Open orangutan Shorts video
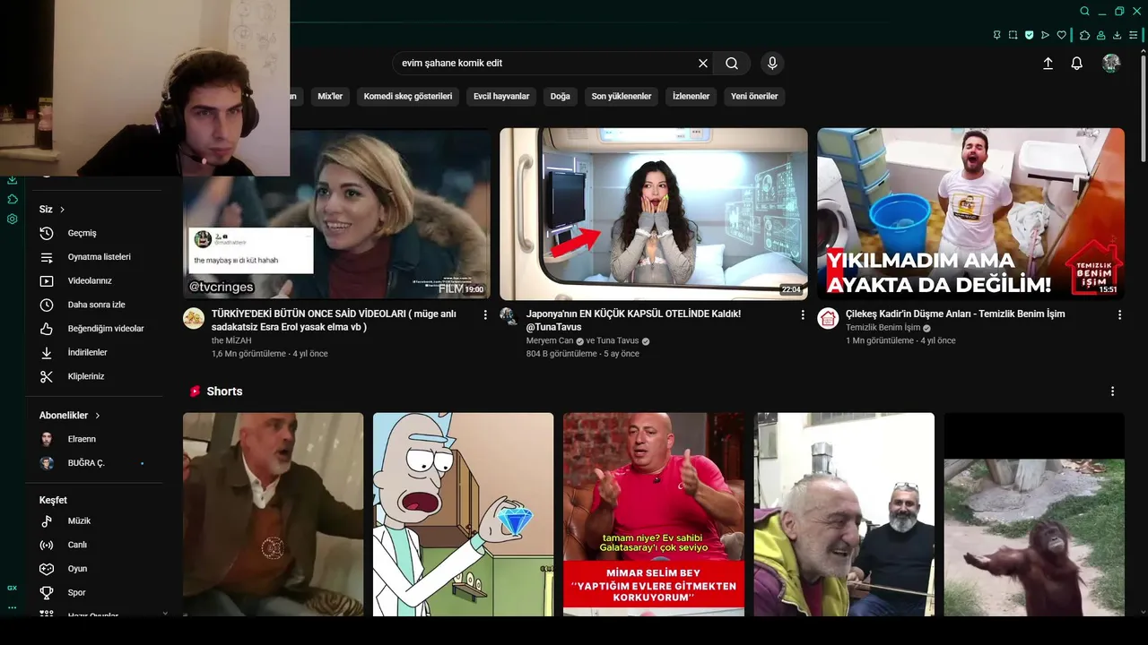Viewport: 1148px width, 645px height. point(1034,514)
